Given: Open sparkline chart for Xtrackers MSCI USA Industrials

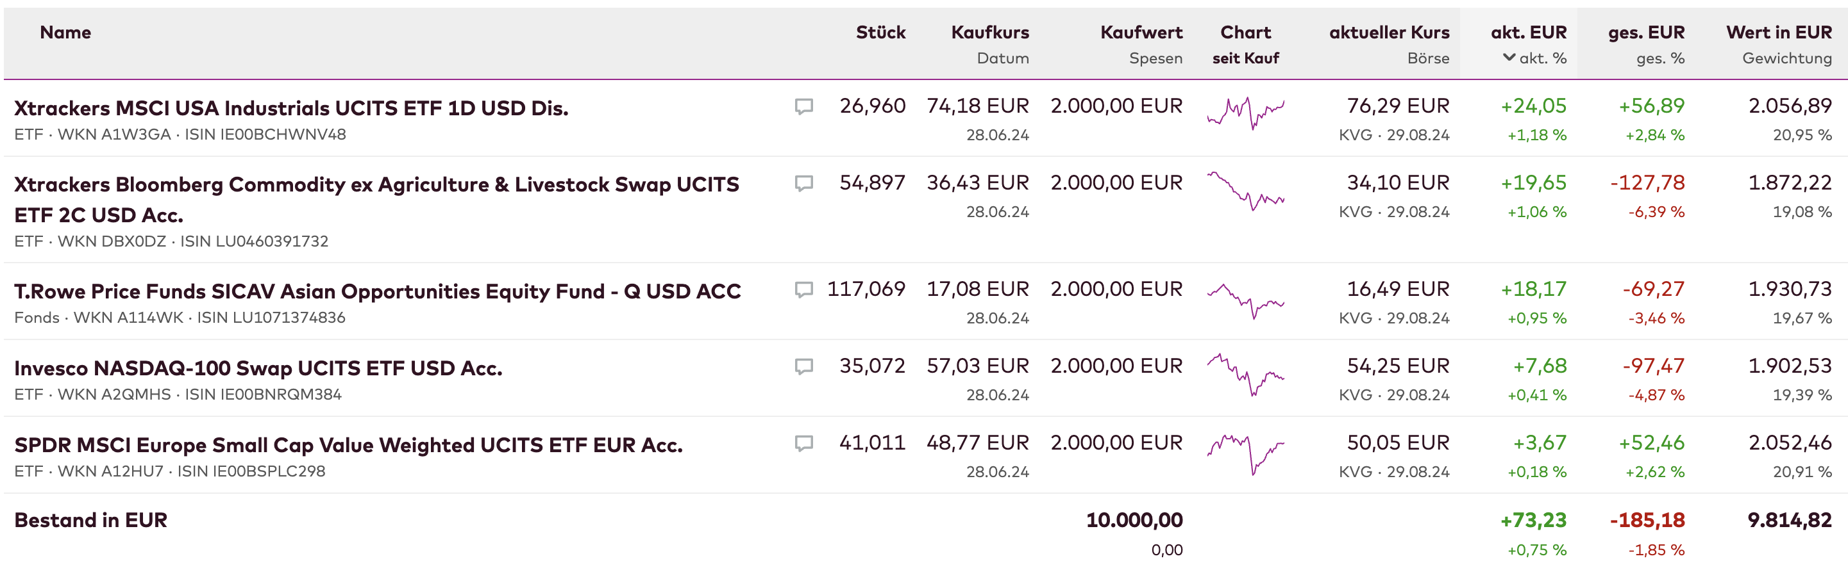Looking at the screenshot, I should [x=1245, y=113].
